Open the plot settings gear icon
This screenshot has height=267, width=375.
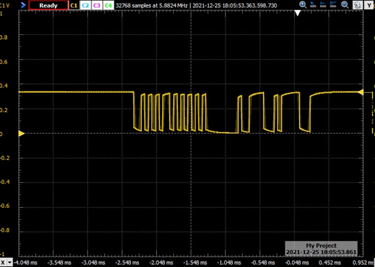tap(358, 5)
